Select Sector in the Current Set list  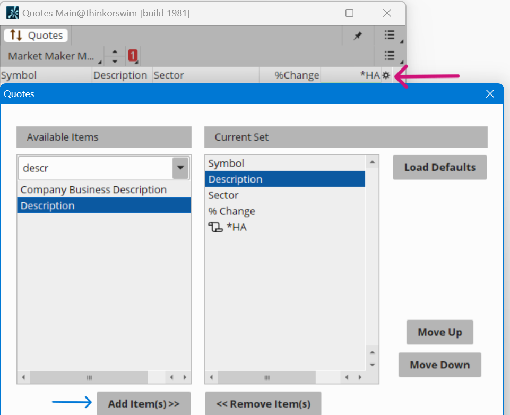pyautogui.click(x=285, y=195)
